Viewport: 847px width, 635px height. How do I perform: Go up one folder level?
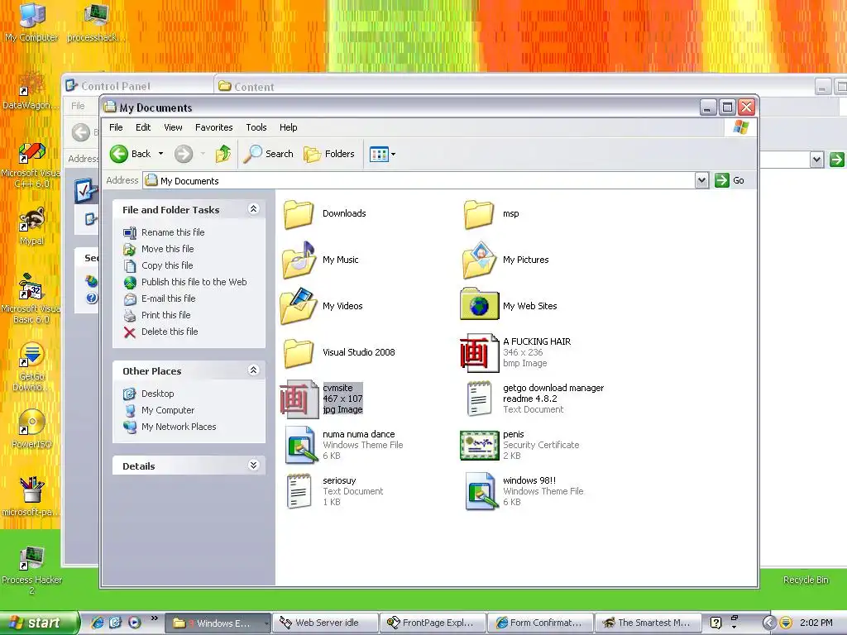point(223,154)
